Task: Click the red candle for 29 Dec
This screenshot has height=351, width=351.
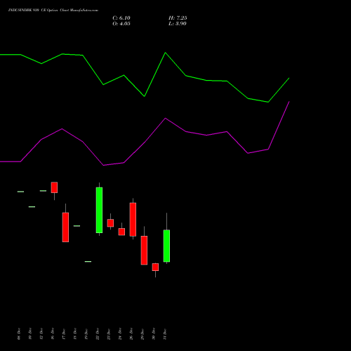Action: [x=144, y=250]
